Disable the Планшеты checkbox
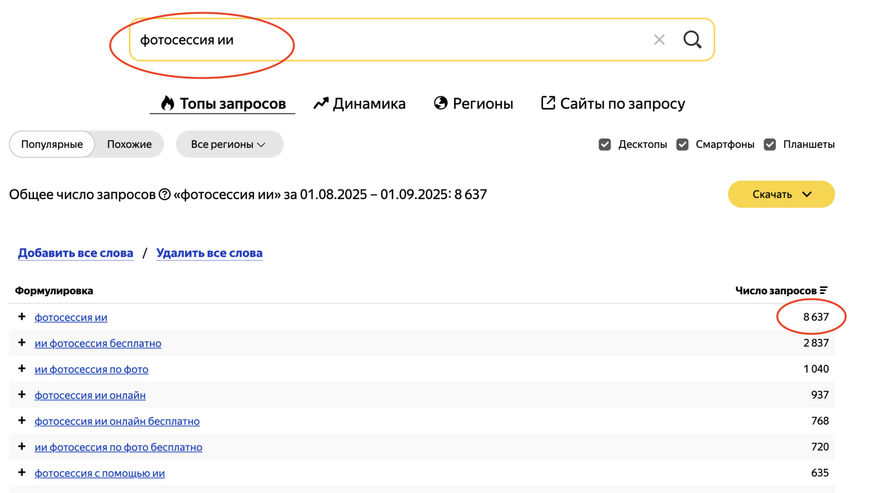Viewport: 878px width, 493px height. (x=769, y=145)
